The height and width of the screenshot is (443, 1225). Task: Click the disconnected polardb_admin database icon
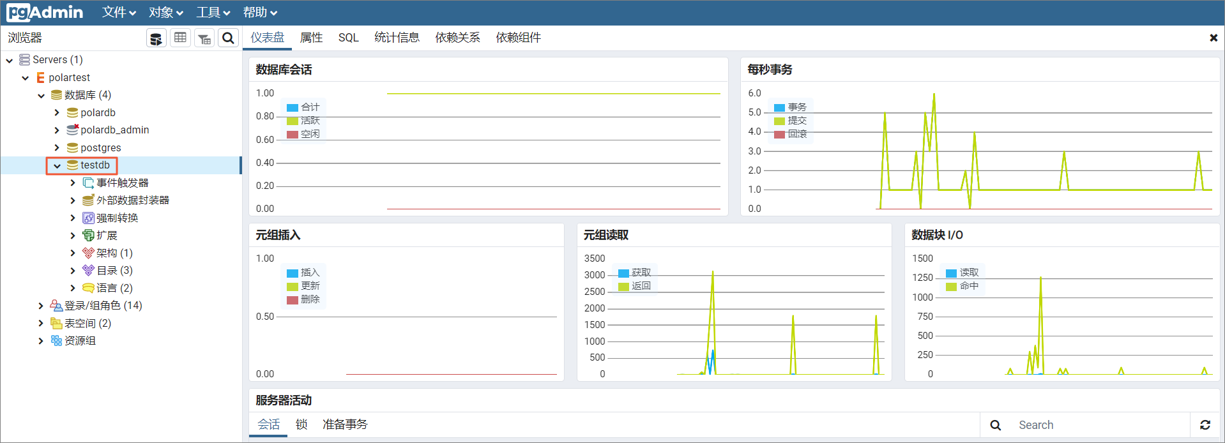click(72, 130)
